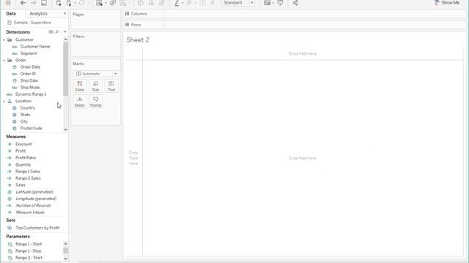Click the Show/Hide Cards icon
This screenshot has width=469, height=263.
(x=267, y=3)
